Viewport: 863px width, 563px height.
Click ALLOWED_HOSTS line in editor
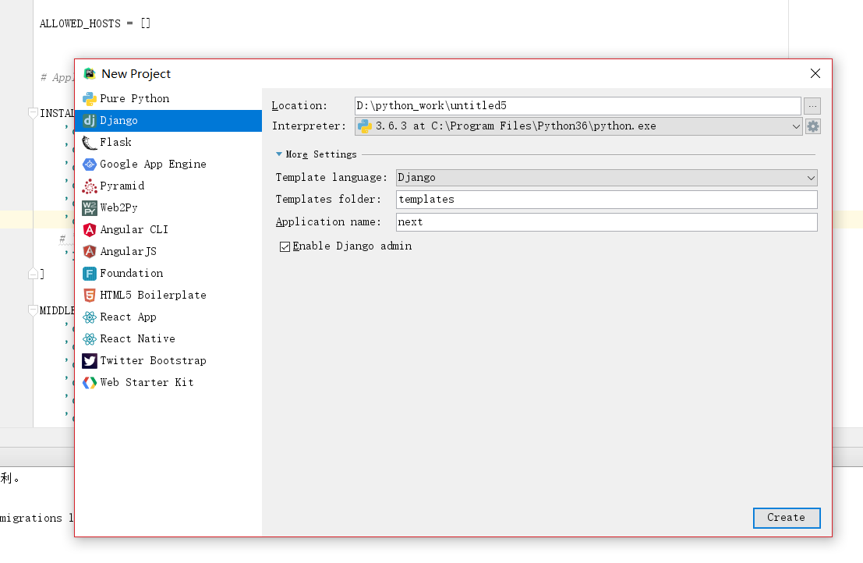(94, 23)
